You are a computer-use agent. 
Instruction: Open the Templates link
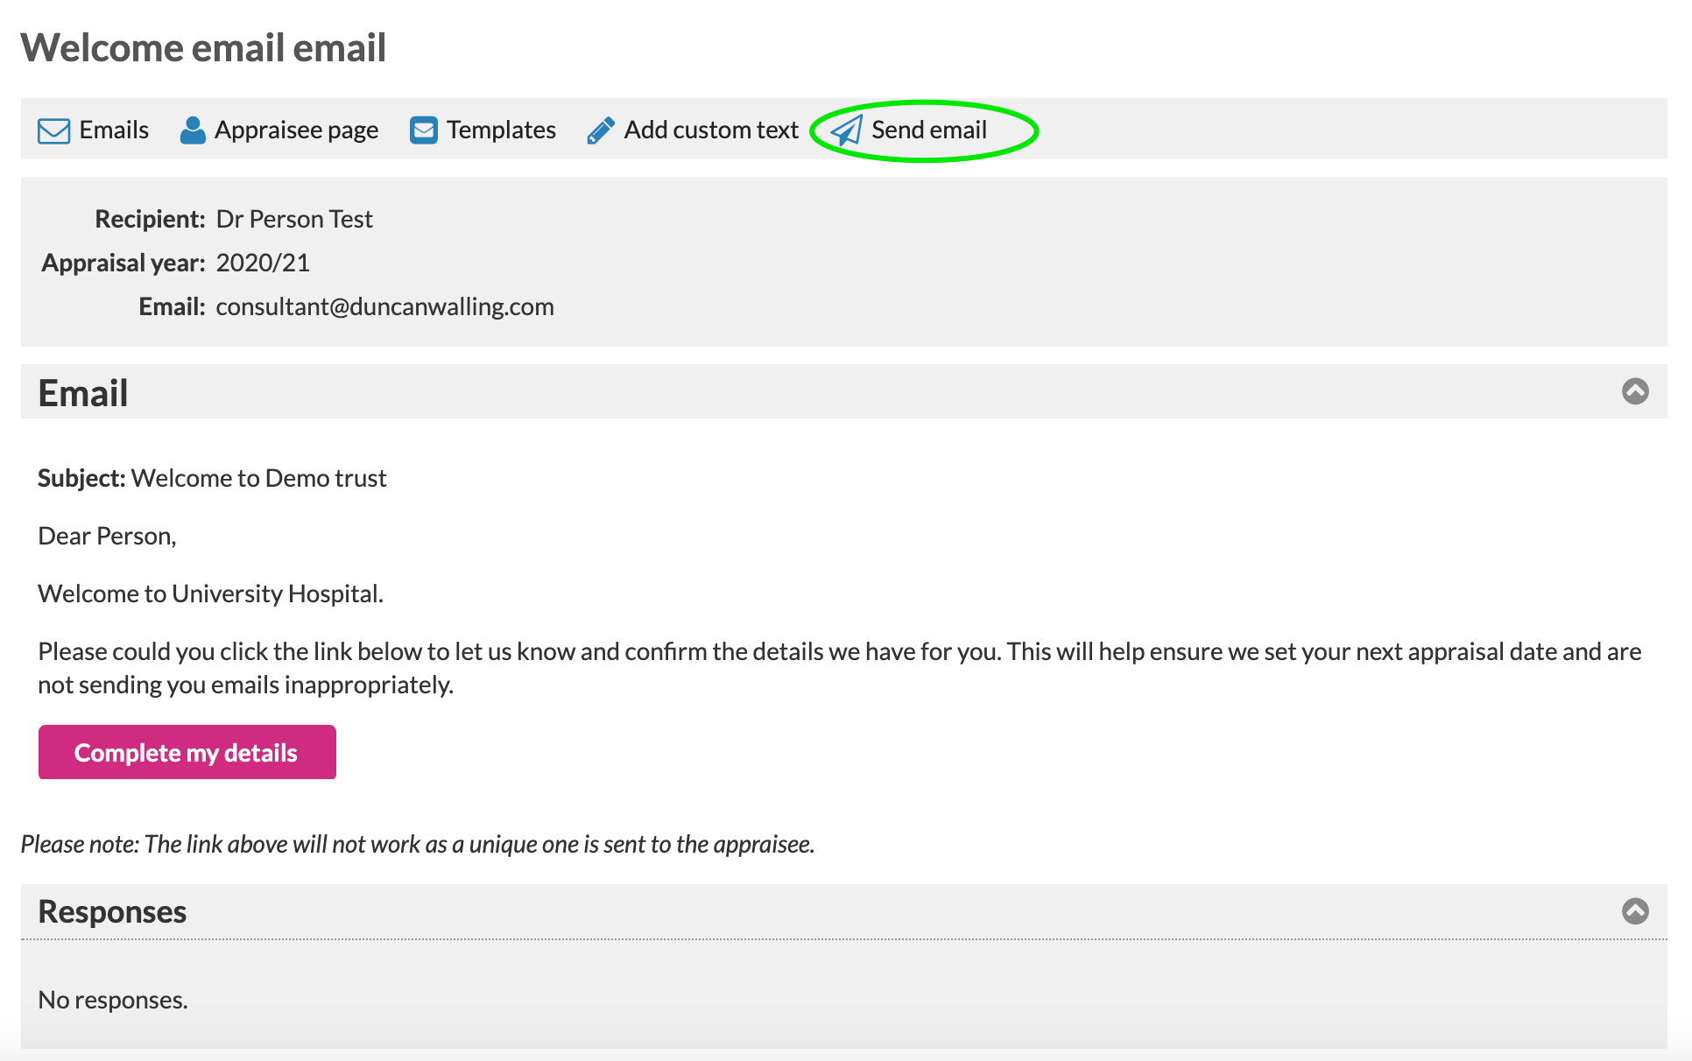(501, 130)
